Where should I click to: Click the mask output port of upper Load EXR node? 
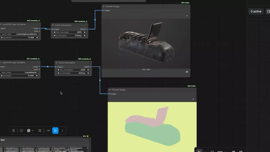(40, 31)
